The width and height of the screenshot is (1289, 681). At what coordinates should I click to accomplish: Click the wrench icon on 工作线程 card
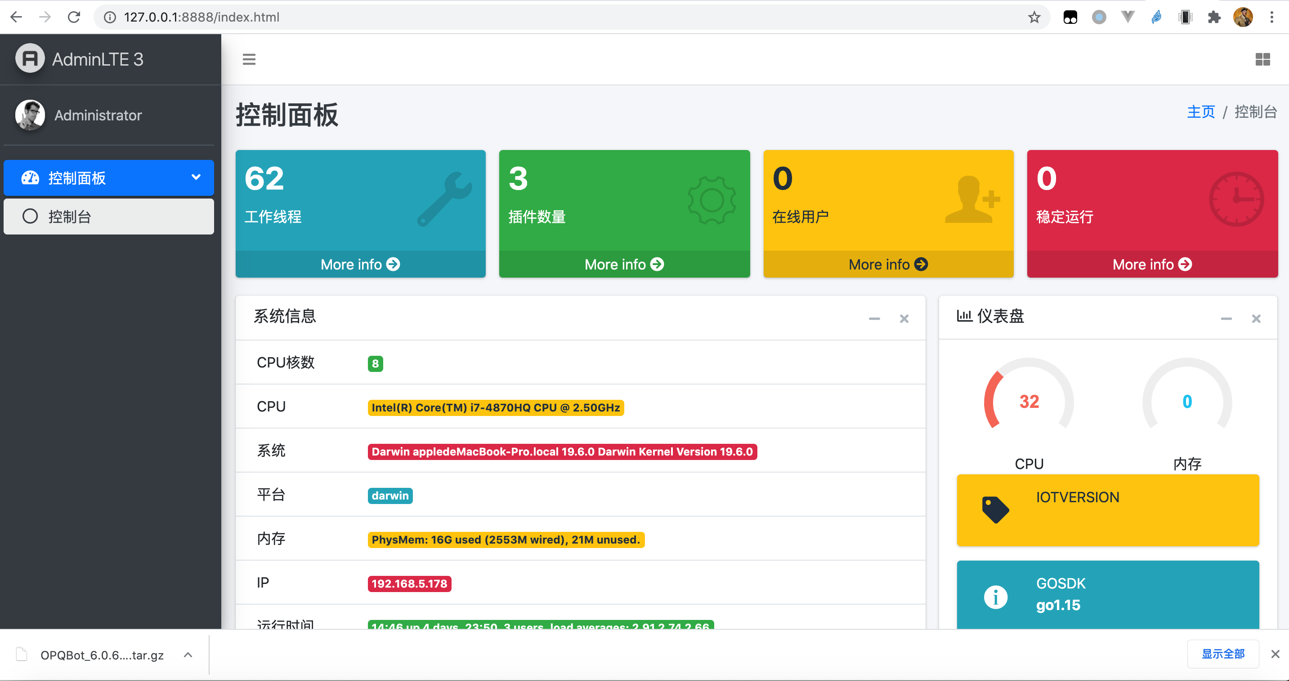[x=444, y=199]
